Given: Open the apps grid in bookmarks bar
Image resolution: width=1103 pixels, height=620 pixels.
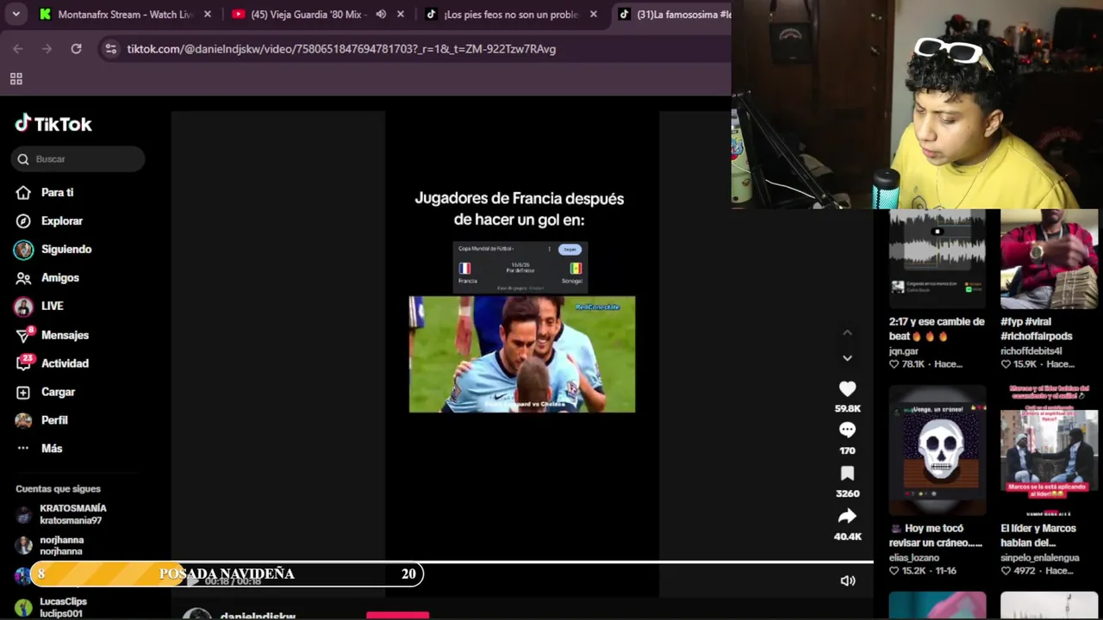Looking at the screenshot, I should (x=16, y=79).
